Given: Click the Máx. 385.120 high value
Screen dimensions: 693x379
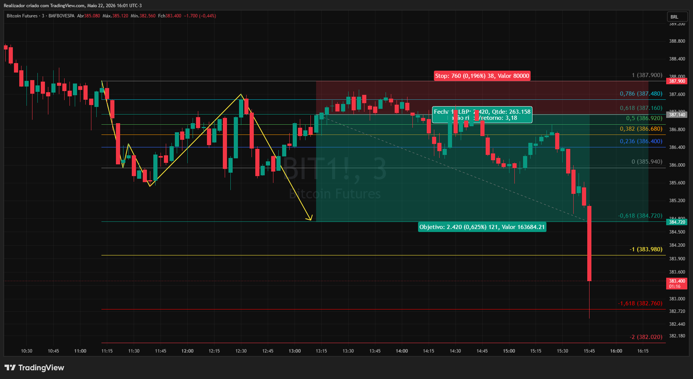Looking at the screenshot, I should click(x=116, y=16).
